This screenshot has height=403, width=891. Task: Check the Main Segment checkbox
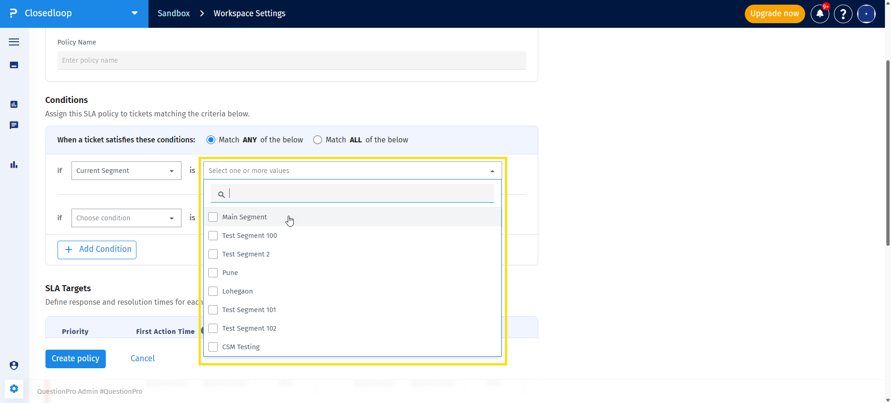point(213,217)
